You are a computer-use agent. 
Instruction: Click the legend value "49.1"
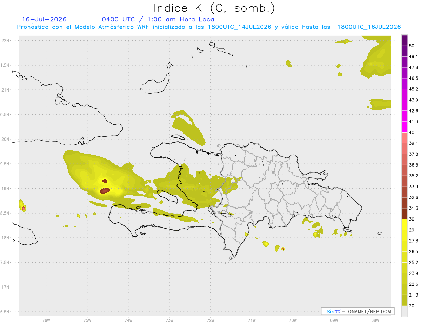[x=414, y=56]
